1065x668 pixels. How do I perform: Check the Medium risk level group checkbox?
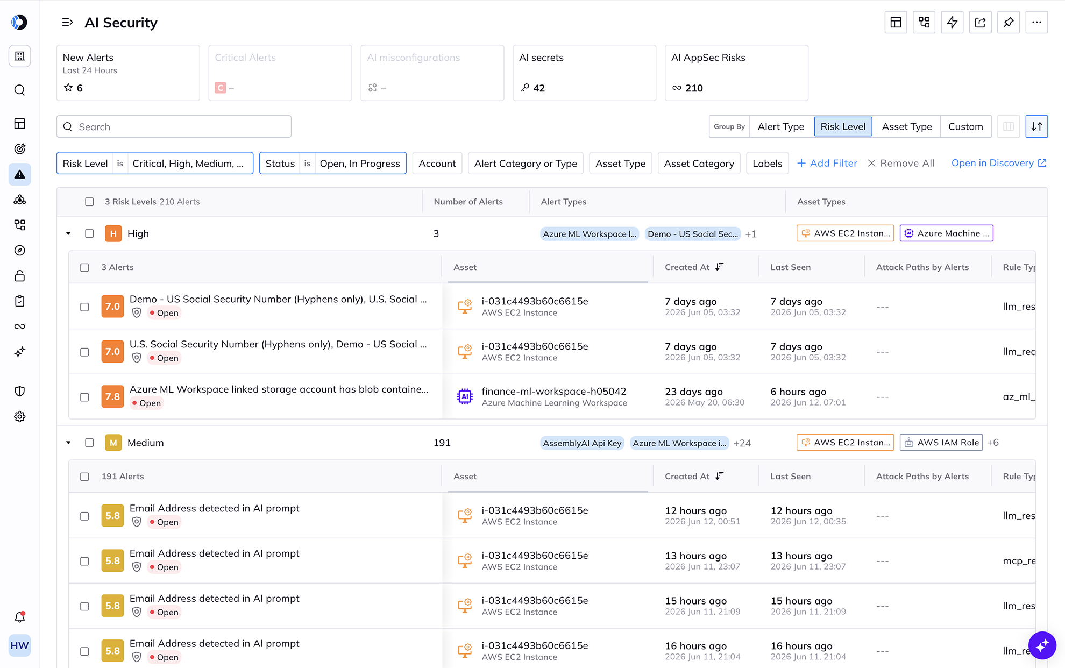[89, 443]
